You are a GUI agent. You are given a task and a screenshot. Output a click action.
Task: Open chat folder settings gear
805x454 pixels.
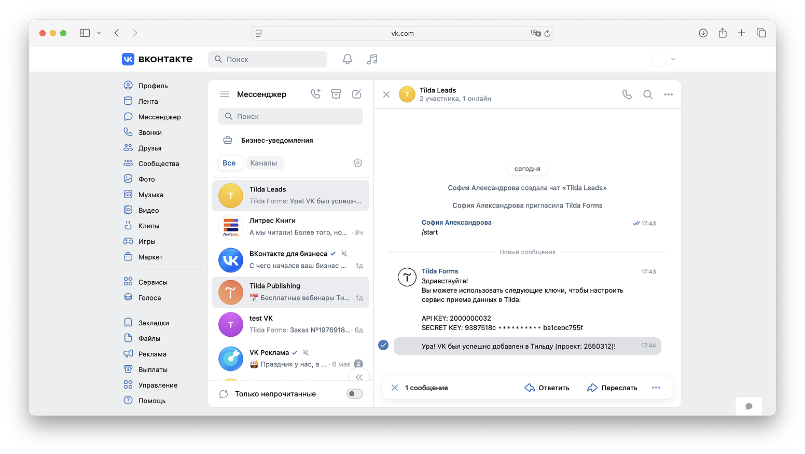point(358,163)
